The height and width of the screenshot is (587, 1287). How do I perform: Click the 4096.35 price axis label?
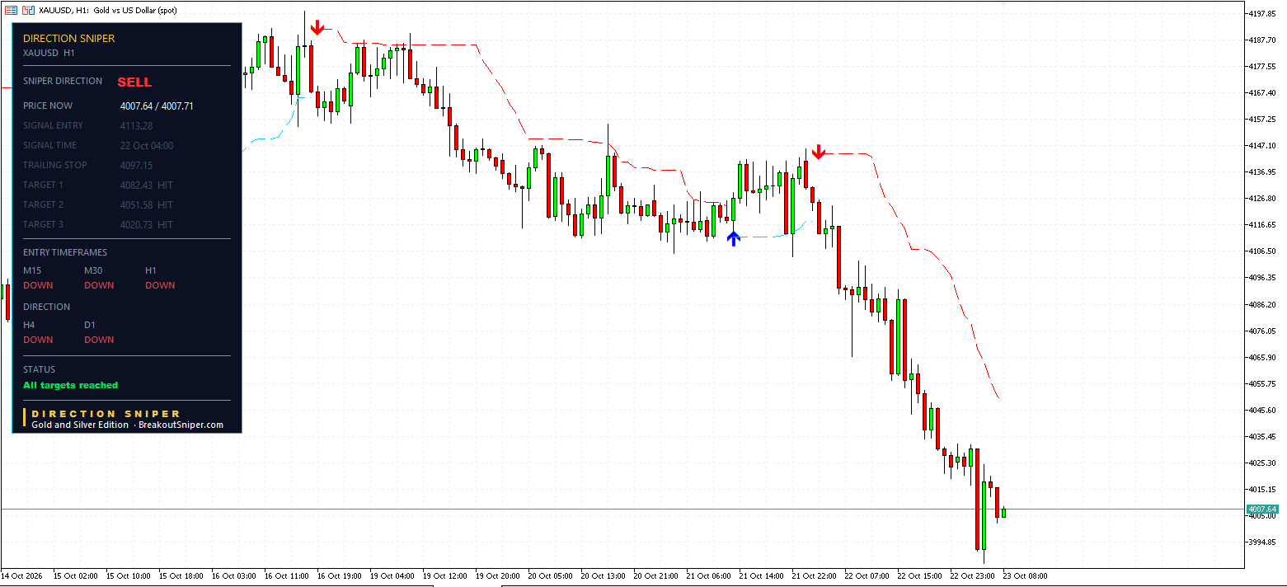pos(1264,278)
